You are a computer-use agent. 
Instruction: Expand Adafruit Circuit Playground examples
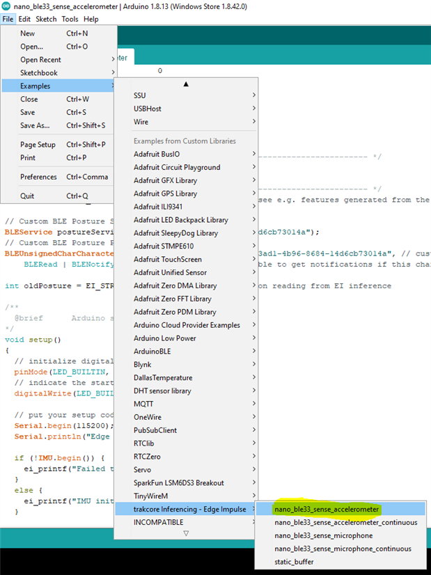tap(186, 168)
